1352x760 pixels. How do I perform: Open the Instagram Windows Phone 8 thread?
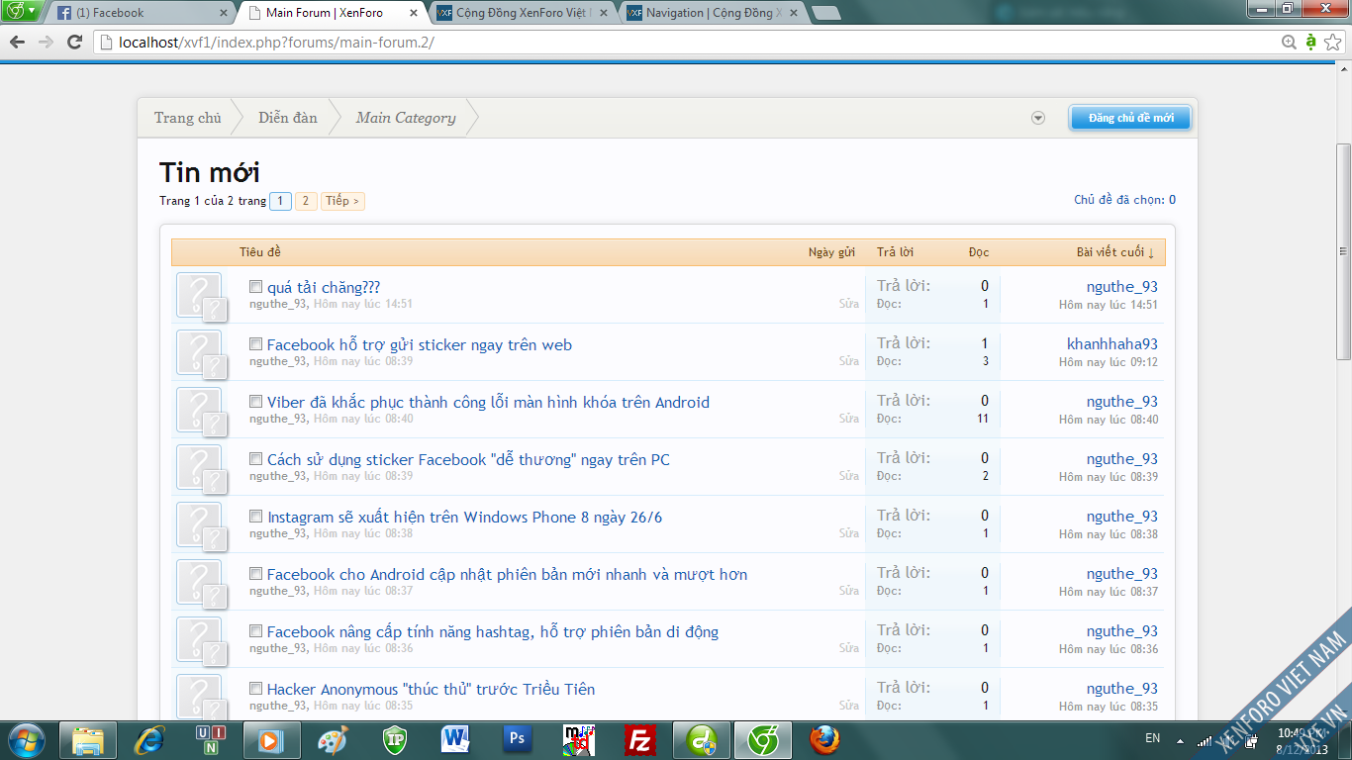pyautogui.click(x=465, y=518)
